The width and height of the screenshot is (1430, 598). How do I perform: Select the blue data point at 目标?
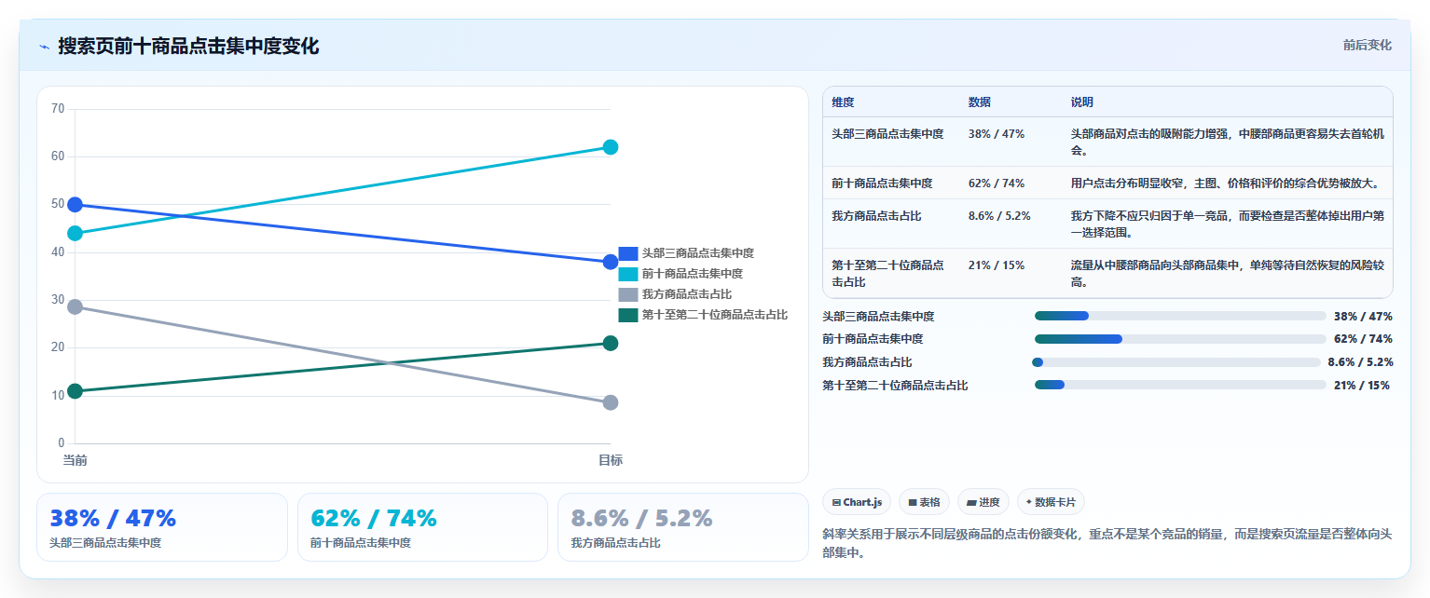tap(611, 262)
